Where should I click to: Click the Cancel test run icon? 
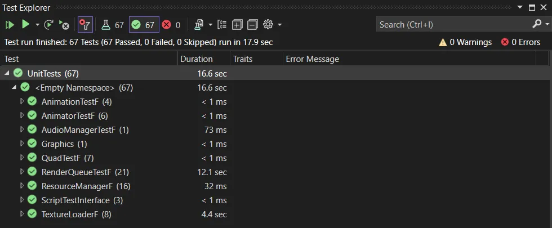(x=64, y=25)
